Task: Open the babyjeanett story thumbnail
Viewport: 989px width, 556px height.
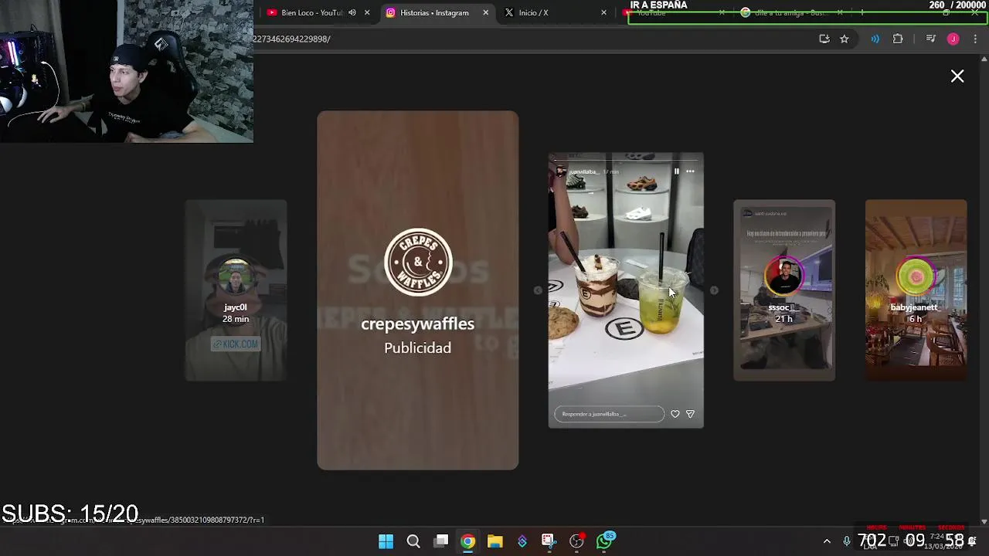Action: pyautogui.click(x=916, y=290)
